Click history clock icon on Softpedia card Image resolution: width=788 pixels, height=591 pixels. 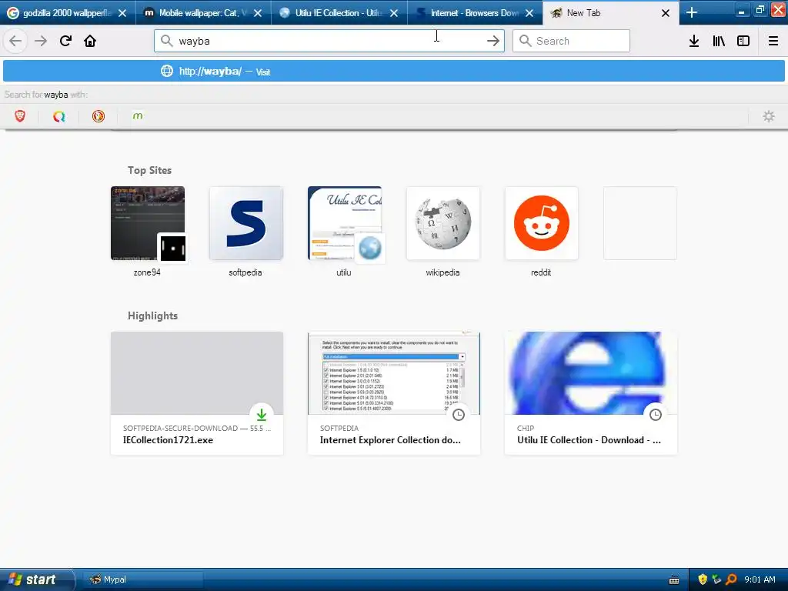click(x=459, y=415)
